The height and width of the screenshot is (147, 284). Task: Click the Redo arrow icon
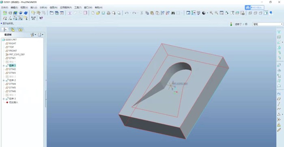click(x=134, y=13)
